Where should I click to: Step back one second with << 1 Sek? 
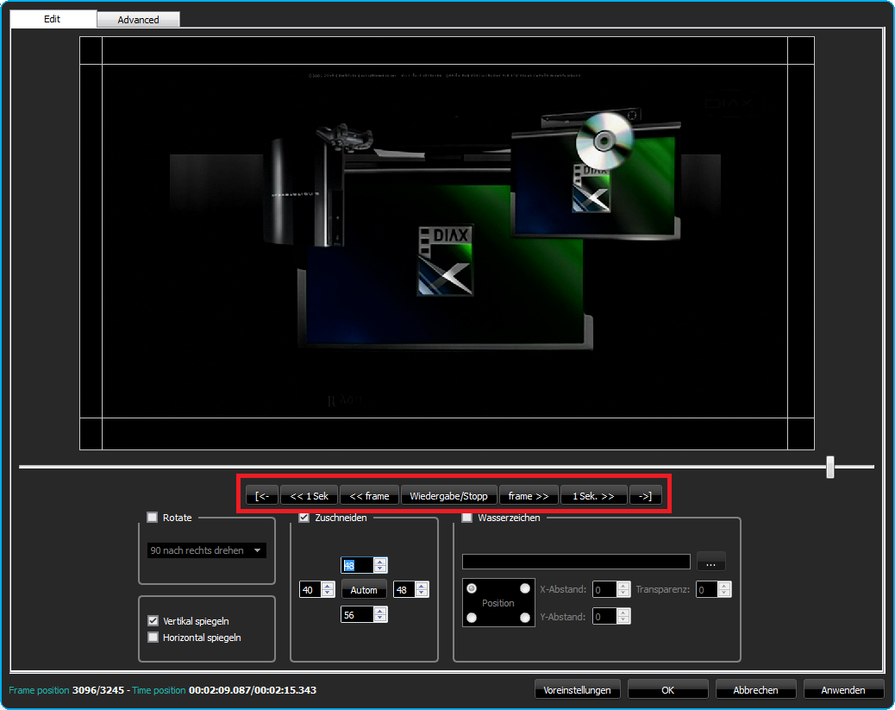click(310, 496)
